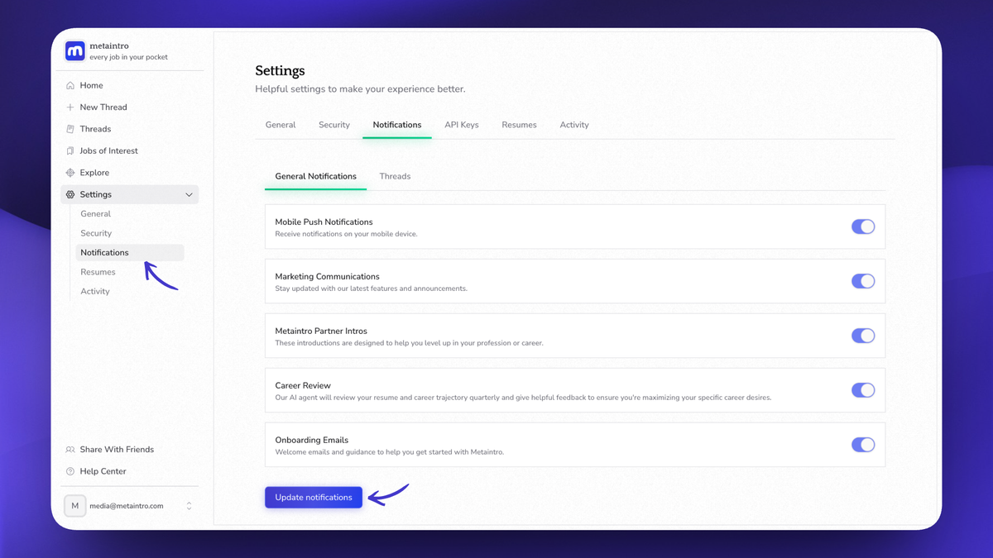The height and width of the screenshot is (558, 993).
Task: Switch to the General settings tab
Action: (x=281, y=125)
